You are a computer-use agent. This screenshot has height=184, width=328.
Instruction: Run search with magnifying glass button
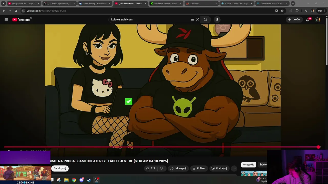pos(206,19)
